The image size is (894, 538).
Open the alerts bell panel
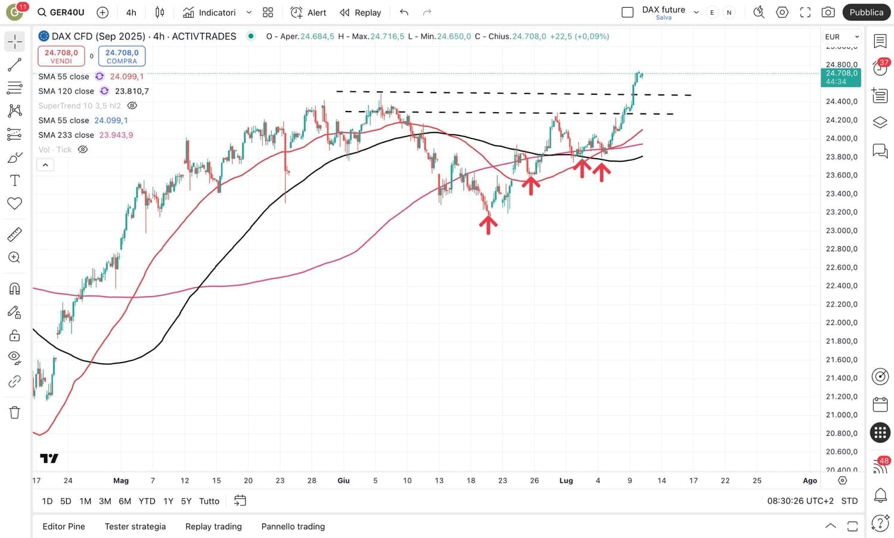880,494
